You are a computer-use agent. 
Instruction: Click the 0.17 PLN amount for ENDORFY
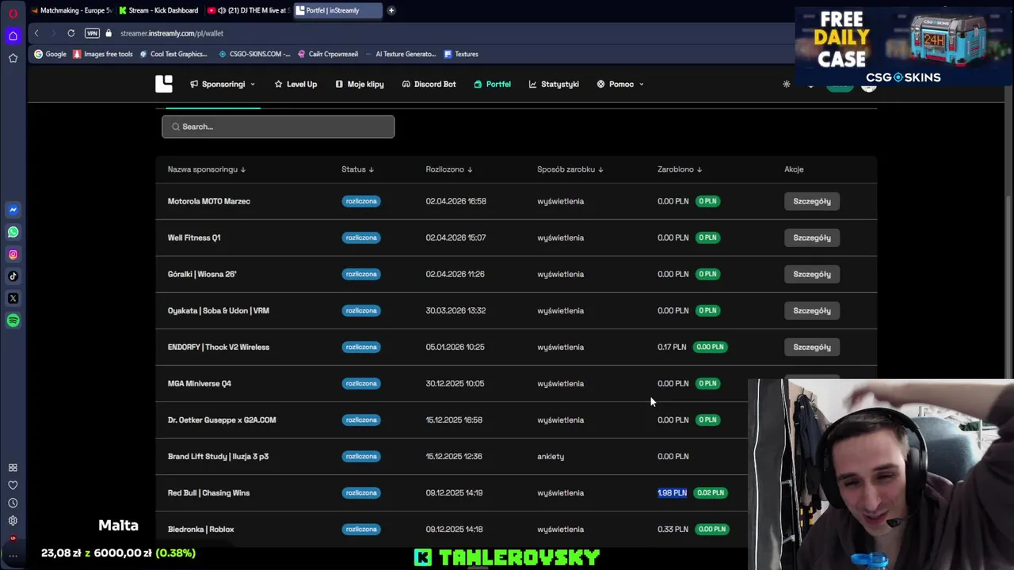(672, 347)
